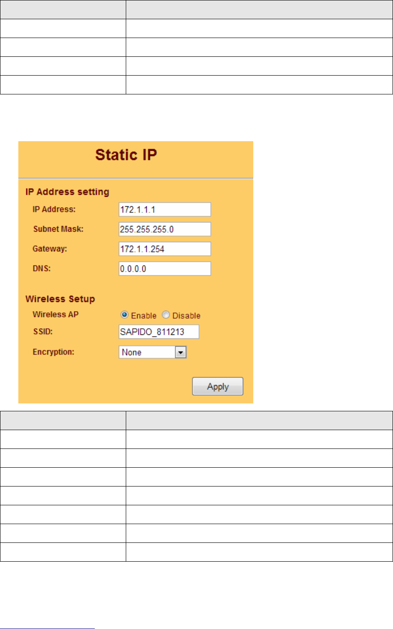Open the Encryption dropdown
This screenshot has height=629, width=393.
point(153,352)
